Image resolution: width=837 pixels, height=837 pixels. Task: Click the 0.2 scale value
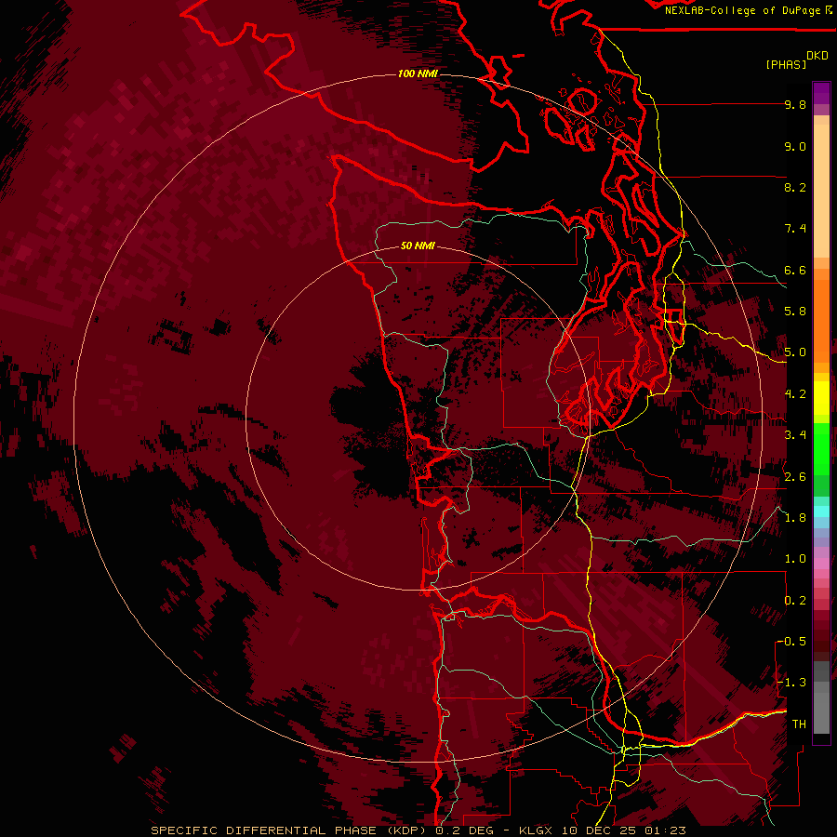click(x=795, y=601)
